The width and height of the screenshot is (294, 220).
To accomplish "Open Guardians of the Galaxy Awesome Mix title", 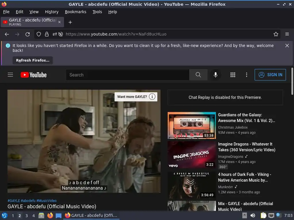I will (x=246, y=118).
